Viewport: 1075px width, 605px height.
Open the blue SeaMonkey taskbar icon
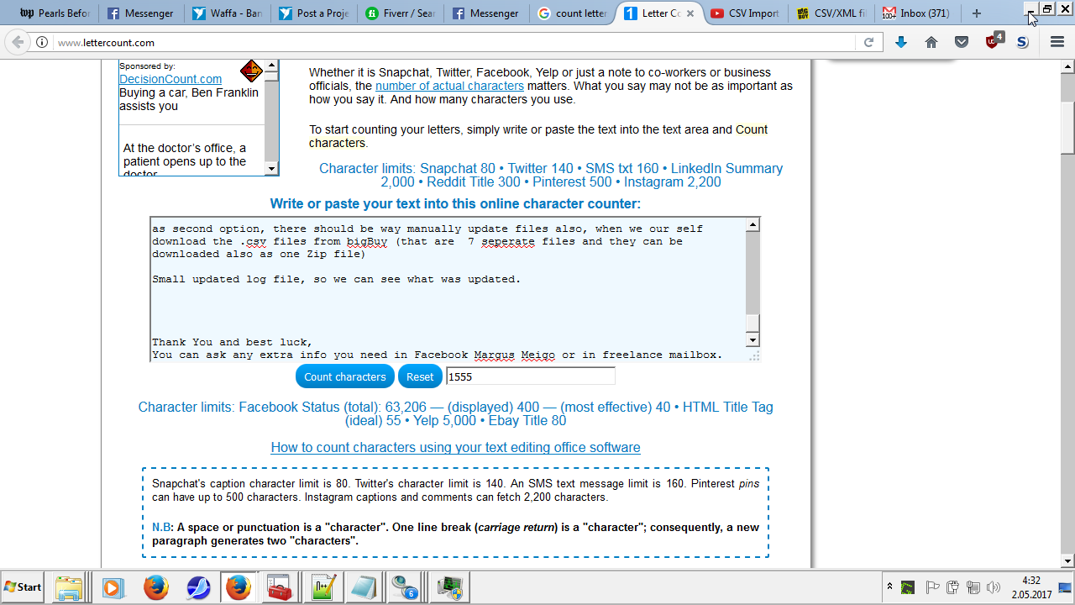pyautogui.click(x=198, y=587)
